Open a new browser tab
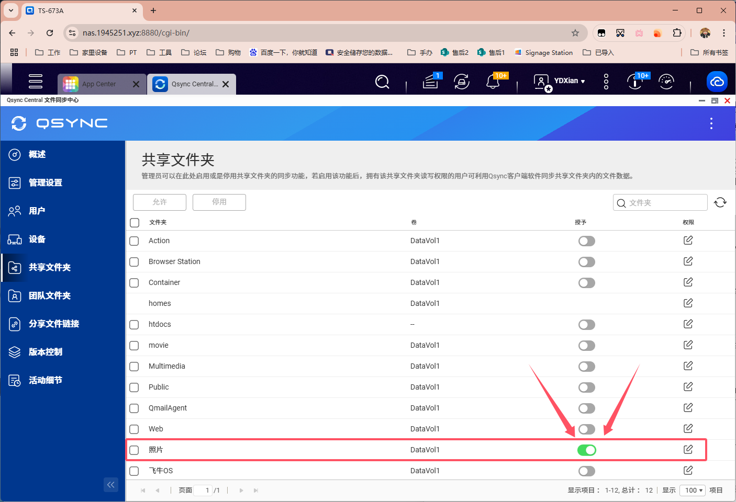736x502 pixels. point(153,10)
